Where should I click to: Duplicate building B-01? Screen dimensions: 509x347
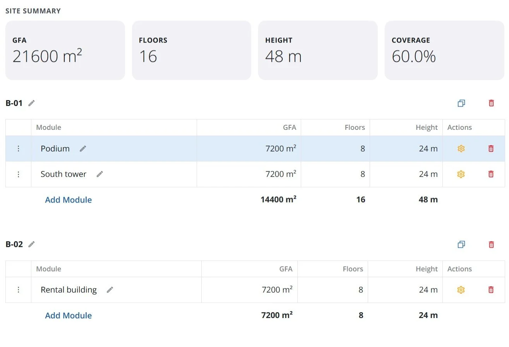[461, 103]
